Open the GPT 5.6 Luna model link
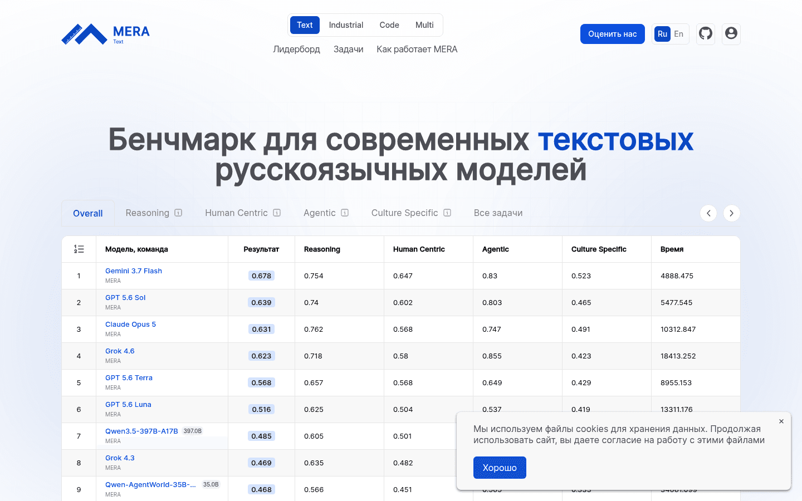 click(x=128, y=405)
